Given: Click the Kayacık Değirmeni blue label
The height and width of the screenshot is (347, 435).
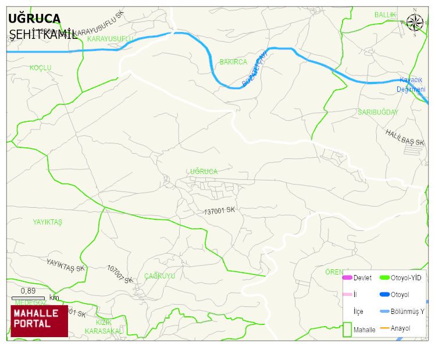Looking at the screenshot, I should coord(411,85).
